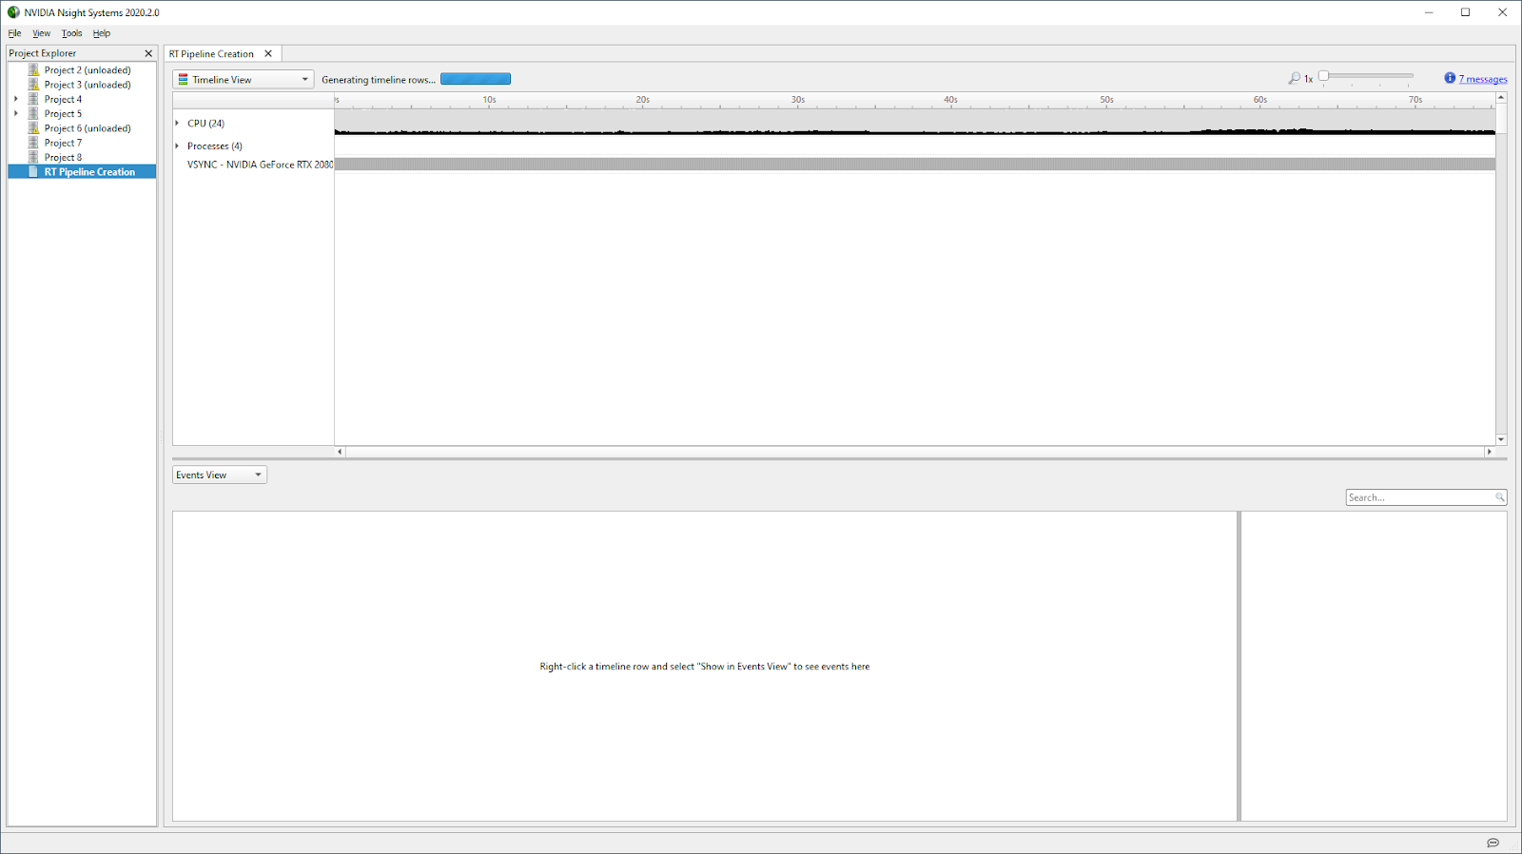
Task: Select Project 6 (unloaded) in Project Explorer
Action: tap(88, 128)
